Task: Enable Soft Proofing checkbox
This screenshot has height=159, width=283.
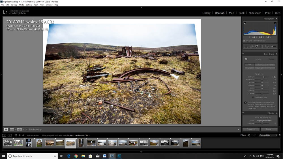Action: click(27, 129)
